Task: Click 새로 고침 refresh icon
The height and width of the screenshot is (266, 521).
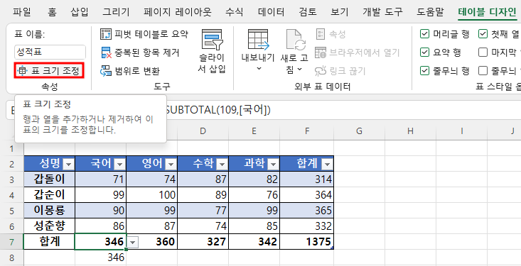Action: coord(295,40)
